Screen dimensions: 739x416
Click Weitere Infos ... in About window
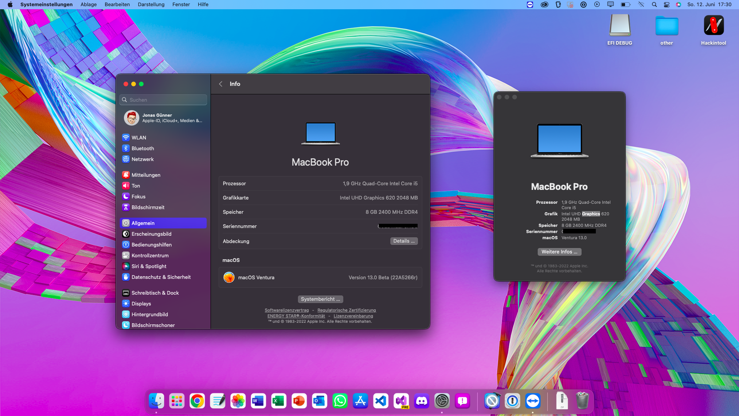559,252
